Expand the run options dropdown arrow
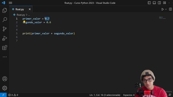 [x=166, y=9]
